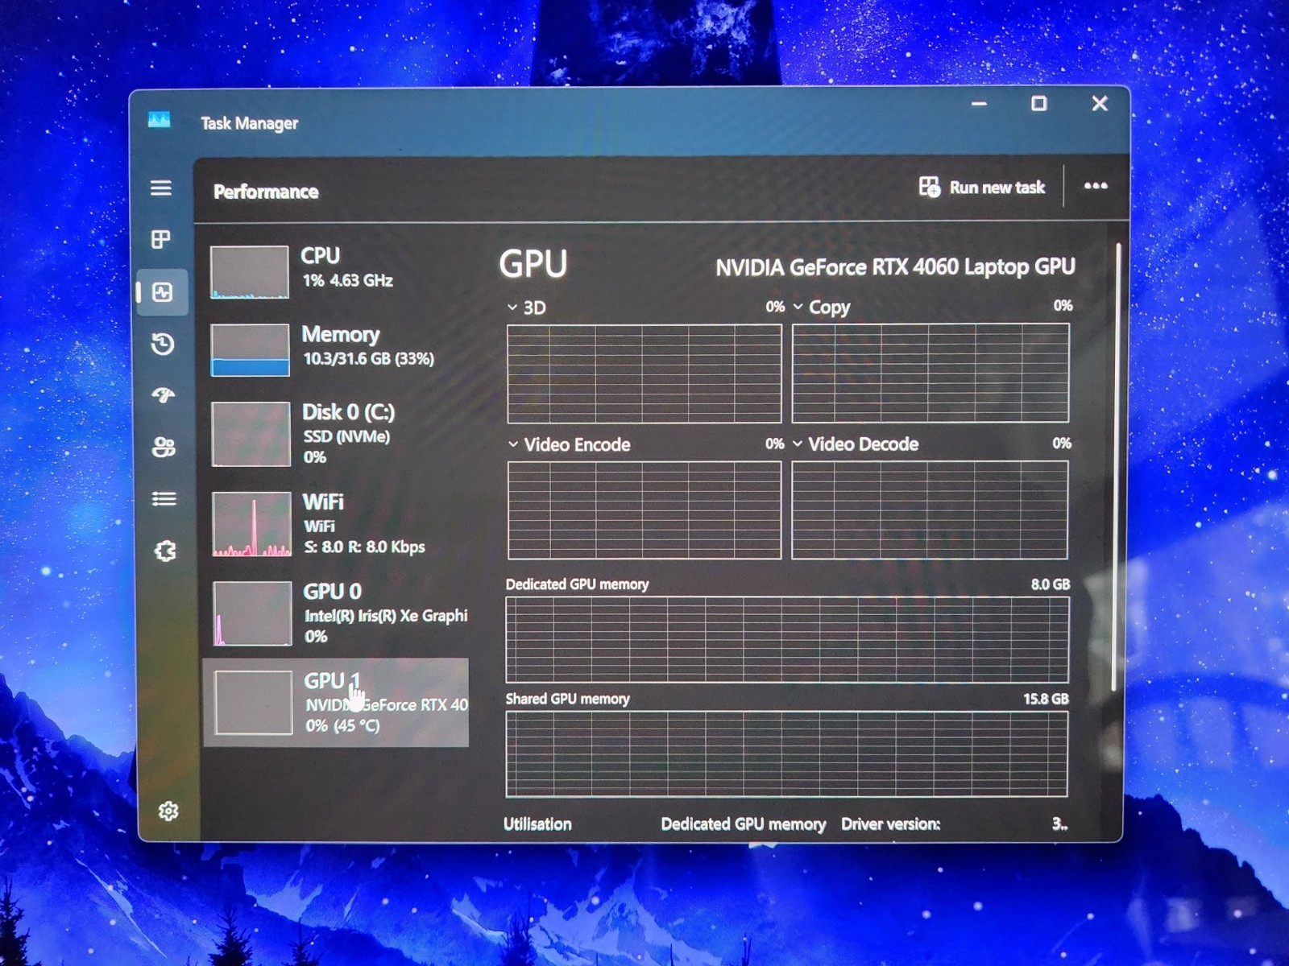Image resolution: width=1289 pixels, height=966 pixels.
Task: Open the Services page icon
Action: pos(165,551)
